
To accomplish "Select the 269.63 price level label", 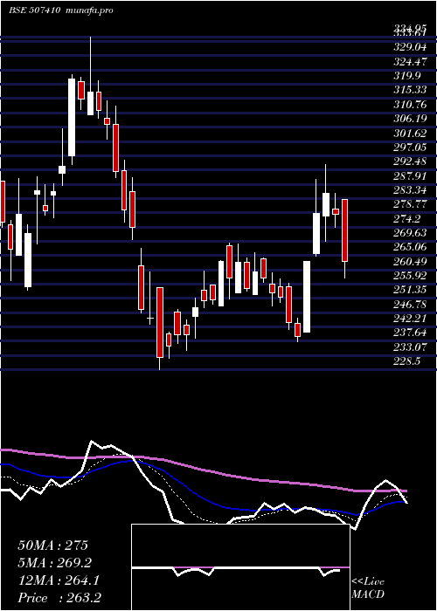I will pyautogui.click(x=410, y=233).
